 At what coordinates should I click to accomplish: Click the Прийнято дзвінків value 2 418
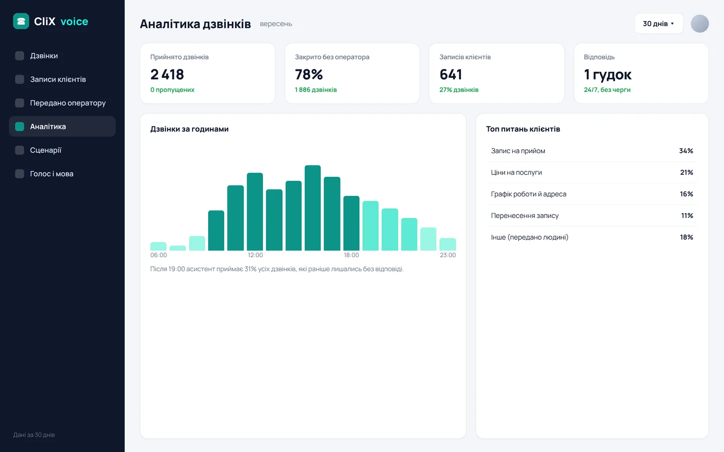coord(167,74)
